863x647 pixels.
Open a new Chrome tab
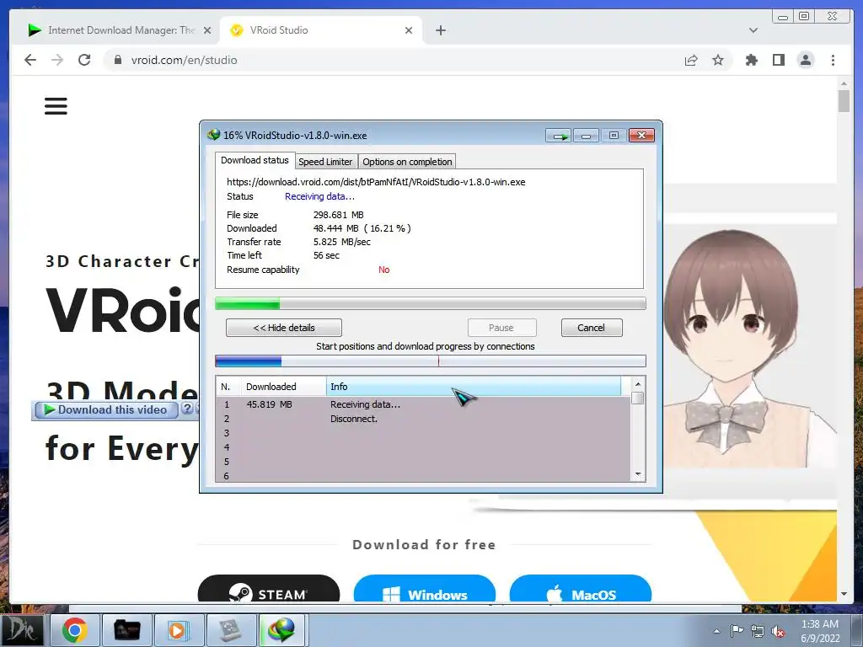coord(440,30)
